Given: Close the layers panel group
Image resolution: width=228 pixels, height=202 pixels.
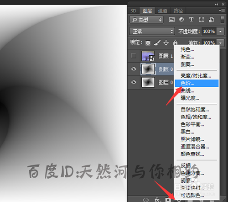Looking at the screenshot, I should point(223,4).
